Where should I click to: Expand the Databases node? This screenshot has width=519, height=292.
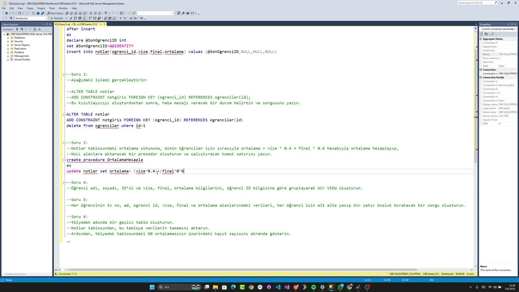[x=8, y=38]
